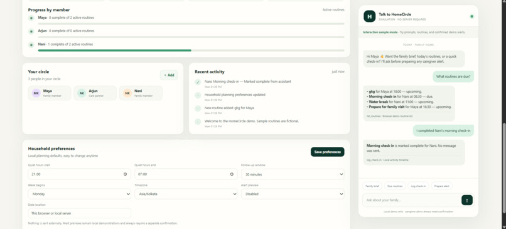Click the 'Water break' routine line in chat
This screenshot has height=229, width=506.
click(x=401, y=102)
